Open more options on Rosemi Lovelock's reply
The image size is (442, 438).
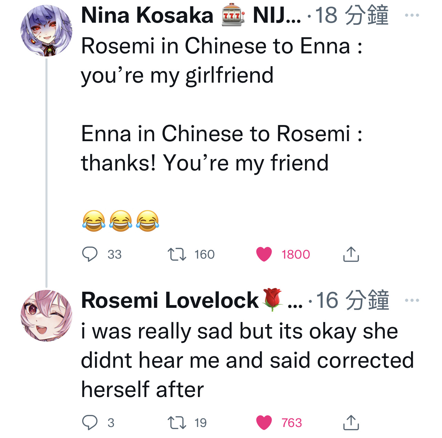point(412,300)
